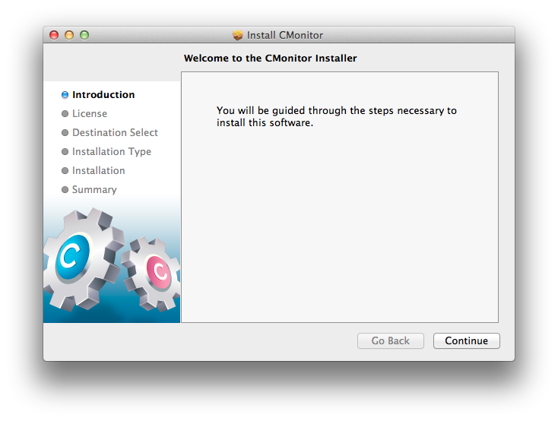
Task: Click the blue bullet beside Introduction
Action: (x=65, y=95)
